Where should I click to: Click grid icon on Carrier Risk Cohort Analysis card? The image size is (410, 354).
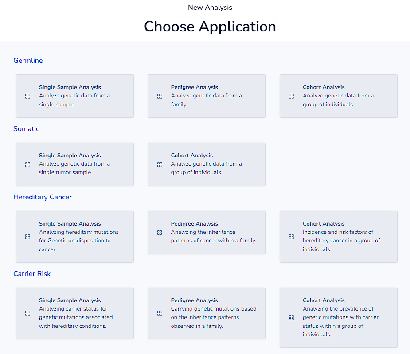click(x=291, y=318)
